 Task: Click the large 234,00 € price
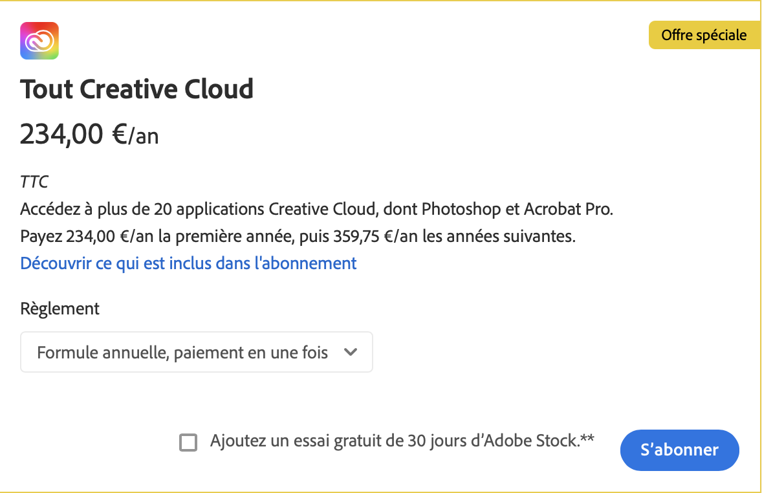pyautogui.click(x=73, y=135)
